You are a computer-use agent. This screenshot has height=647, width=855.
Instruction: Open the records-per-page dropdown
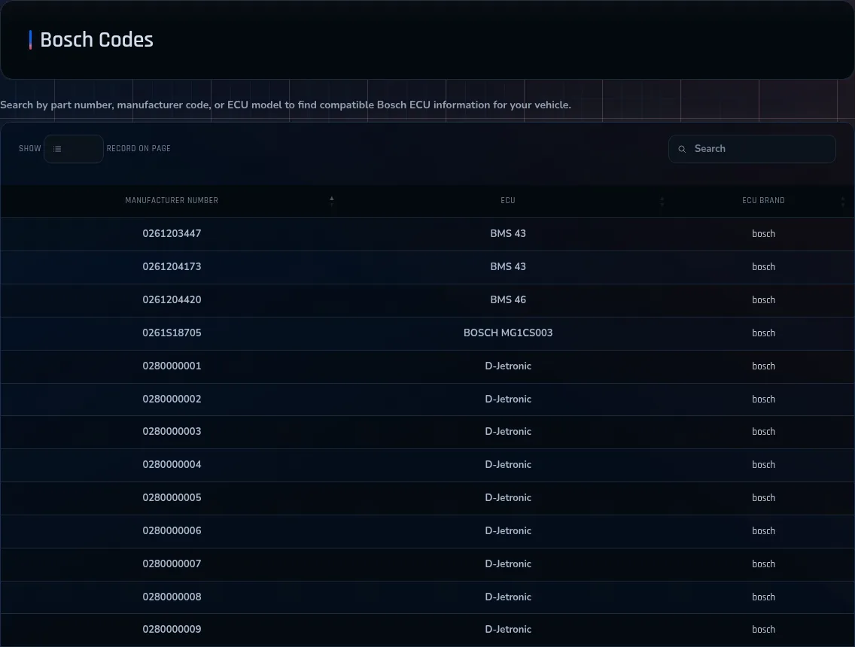coord(74,149)
